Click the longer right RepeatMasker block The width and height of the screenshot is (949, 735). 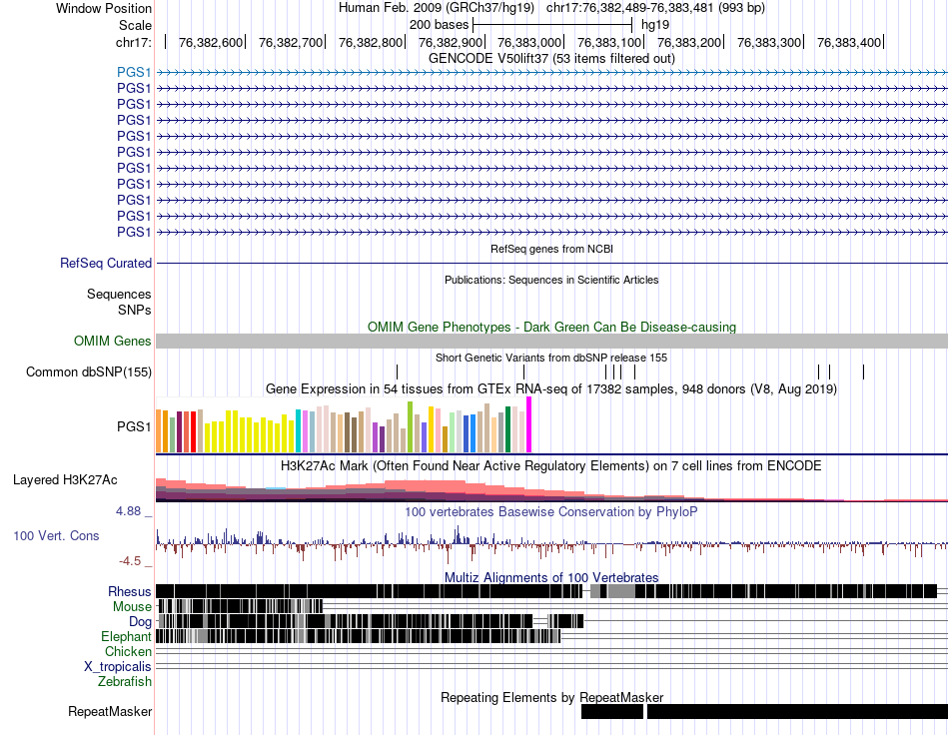pos(798,712)
